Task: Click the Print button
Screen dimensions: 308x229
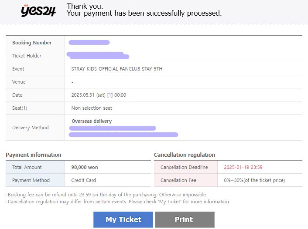Action: [185, 219]
